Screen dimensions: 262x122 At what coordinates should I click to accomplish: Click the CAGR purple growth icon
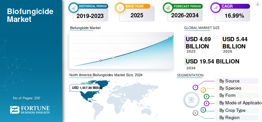(215, 8)
